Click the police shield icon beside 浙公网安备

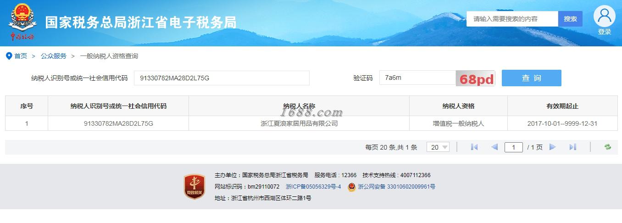point(351,187)
